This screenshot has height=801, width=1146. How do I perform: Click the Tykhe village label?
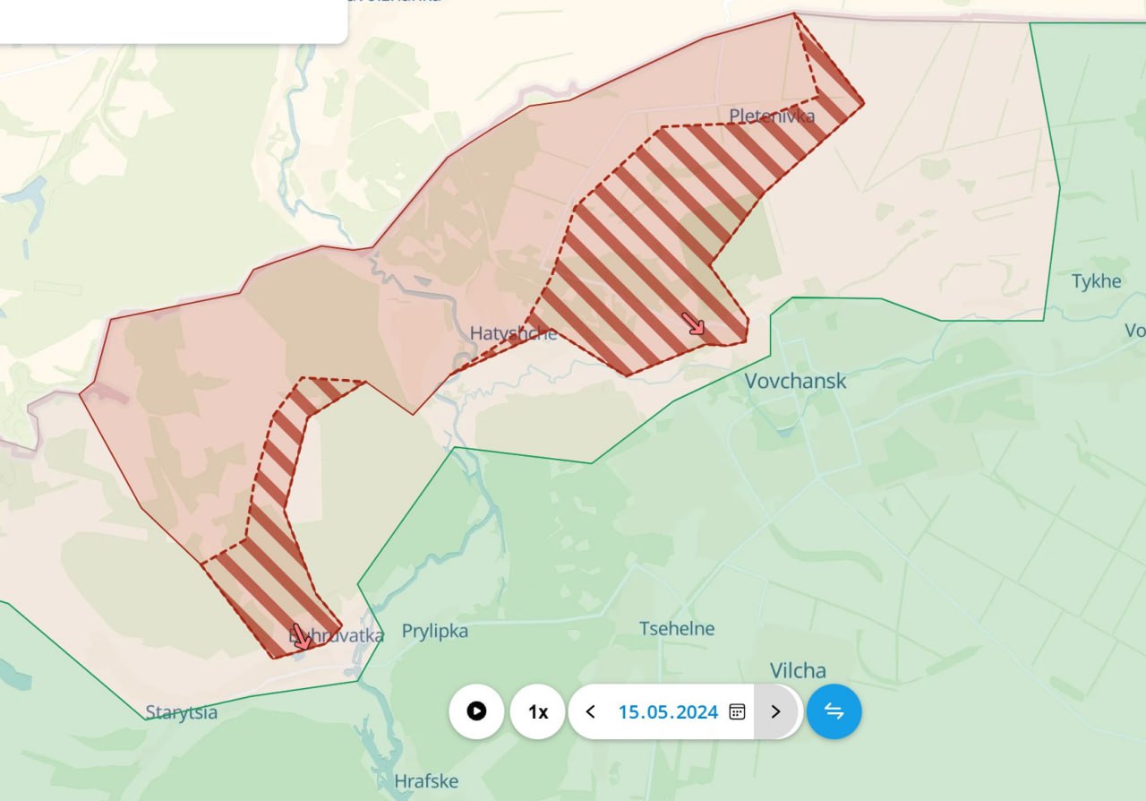coord(1096,281)
